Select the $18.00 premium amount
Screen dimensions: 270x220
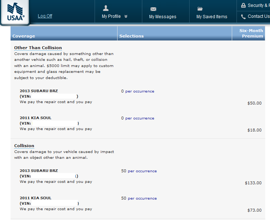[x=254, y=130]
